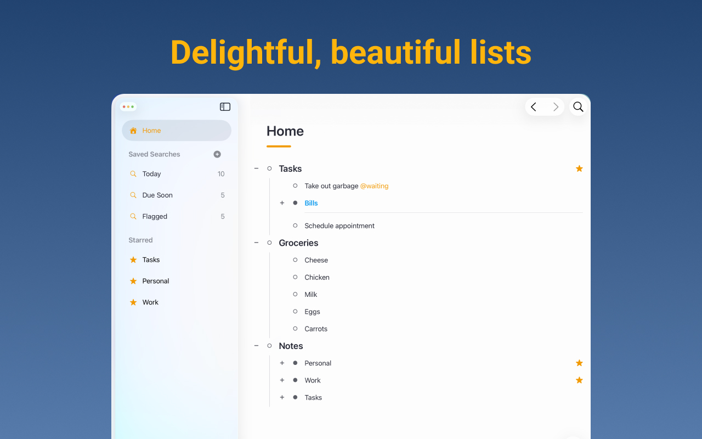
Task: Click the magnifier icon beside Due Soon
Action: (133, 195)
